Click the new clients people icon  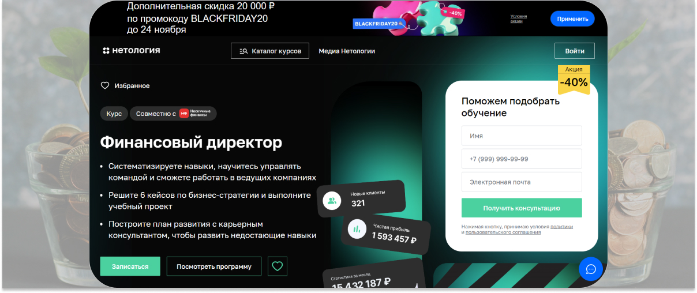coord(332,201)
